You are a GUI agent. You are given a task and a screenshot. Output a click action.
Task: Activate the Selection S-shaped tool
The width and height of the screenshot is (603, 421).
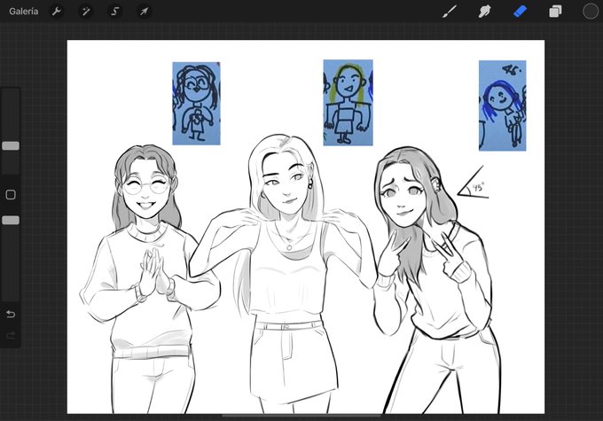(x=114, y=12)
